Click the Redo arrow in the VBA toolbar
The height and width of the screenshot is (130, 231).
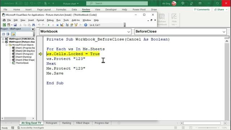43,25
